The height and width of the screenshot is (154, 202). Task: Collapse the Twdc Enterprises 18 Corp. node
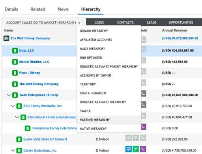9,95
